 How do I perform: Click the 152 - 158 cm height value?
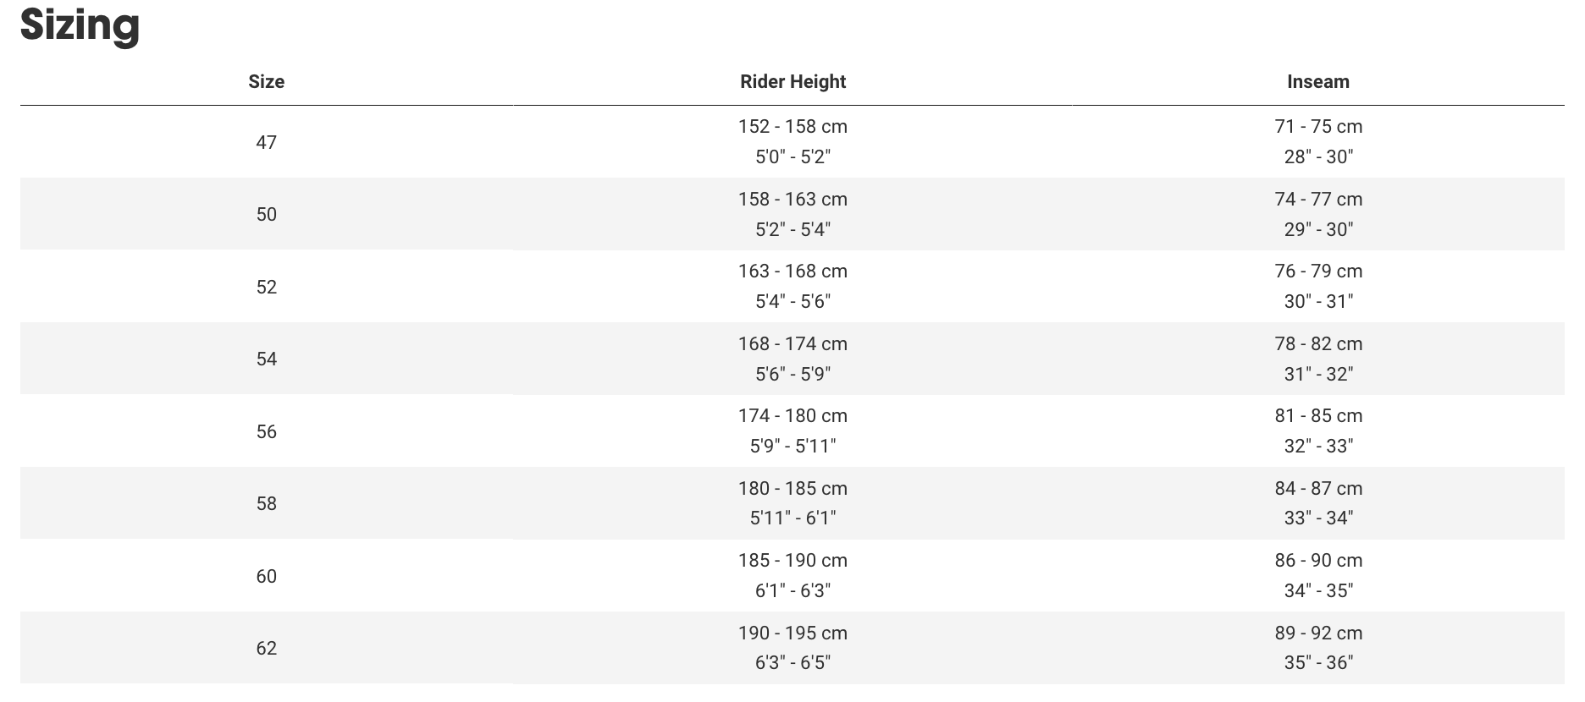[792, 127]
